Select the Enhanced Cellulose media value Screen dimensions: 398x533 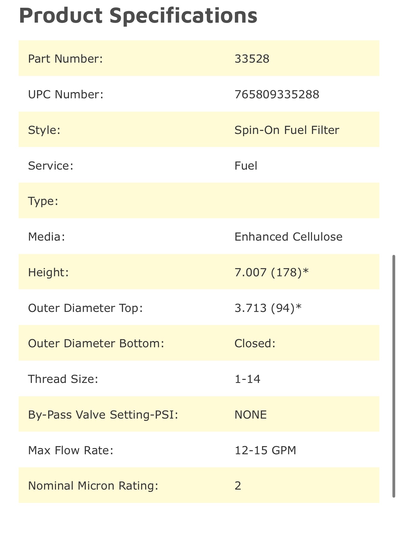coord(288,237)
